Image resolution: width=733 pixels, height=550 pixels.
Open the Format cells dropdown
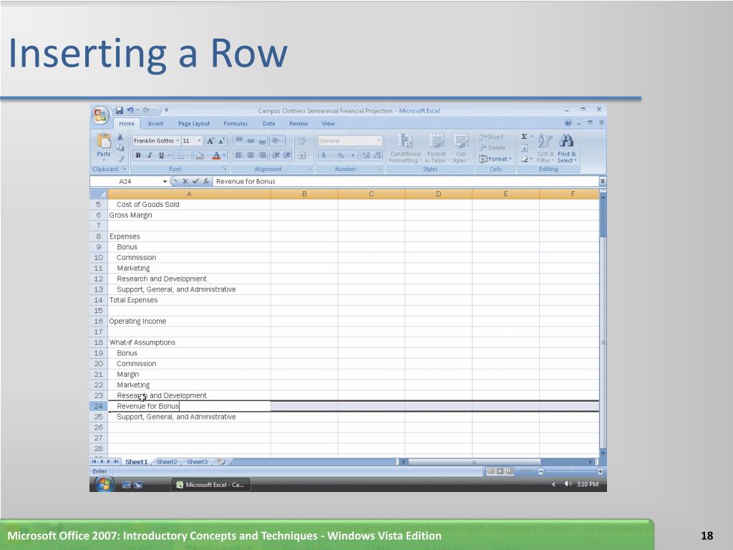(x=495, y=159)
